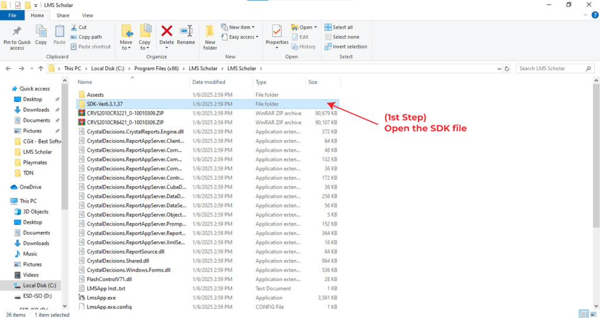The width and height of the screenshot is (600, 318).
Task: Open Quick Access Toolbar customize dropdown
Action: coord(36,5)
